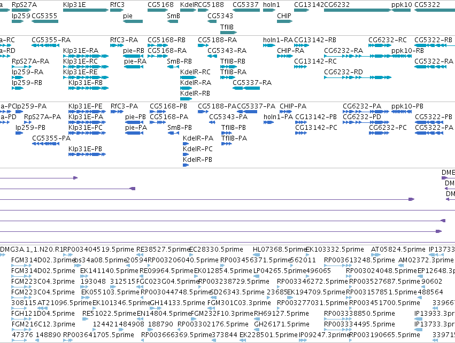Select the RfC3 gene label
The height and width of the screenshot is (343, 455).
click(117, 5)
